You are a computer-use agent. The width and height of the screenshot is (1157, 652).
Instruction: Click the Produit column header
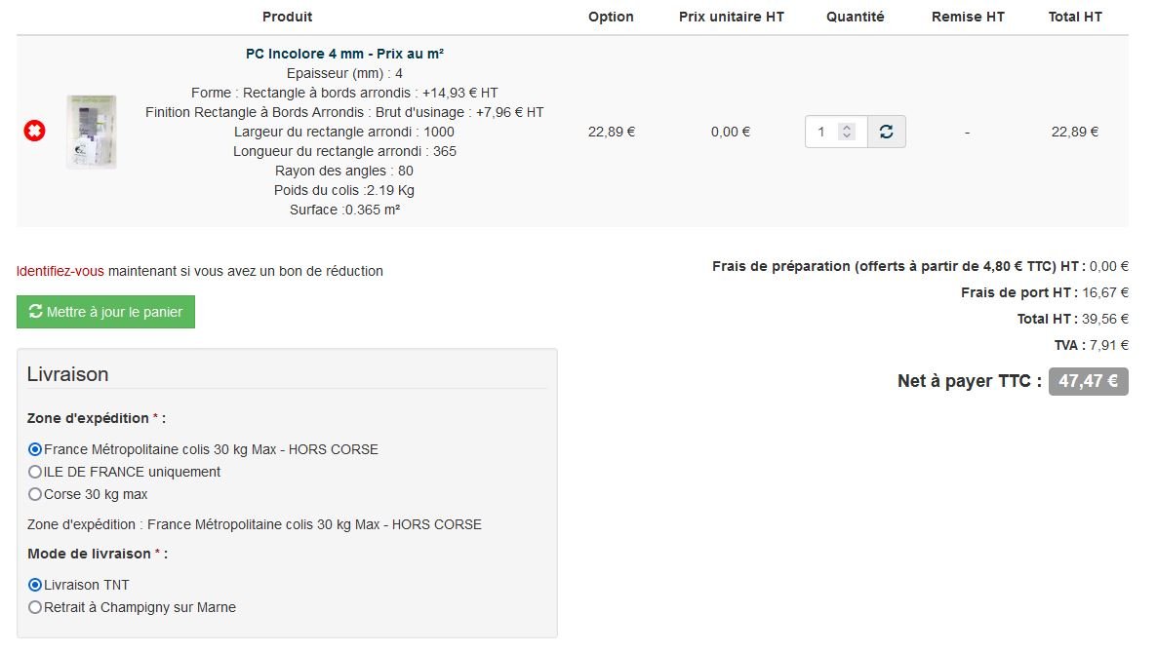click(x=287, y=17)
